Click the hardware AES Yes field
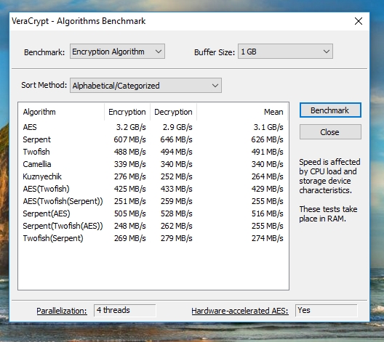 pos(327,311)
